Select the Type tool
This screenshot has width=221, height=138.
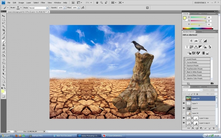tap(3, 70)
